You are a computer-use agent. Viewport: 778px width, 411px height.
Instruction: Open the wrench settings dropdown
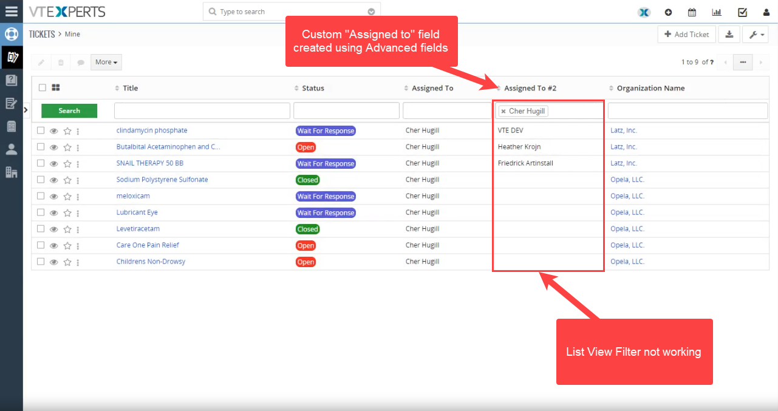click(756, 35)
